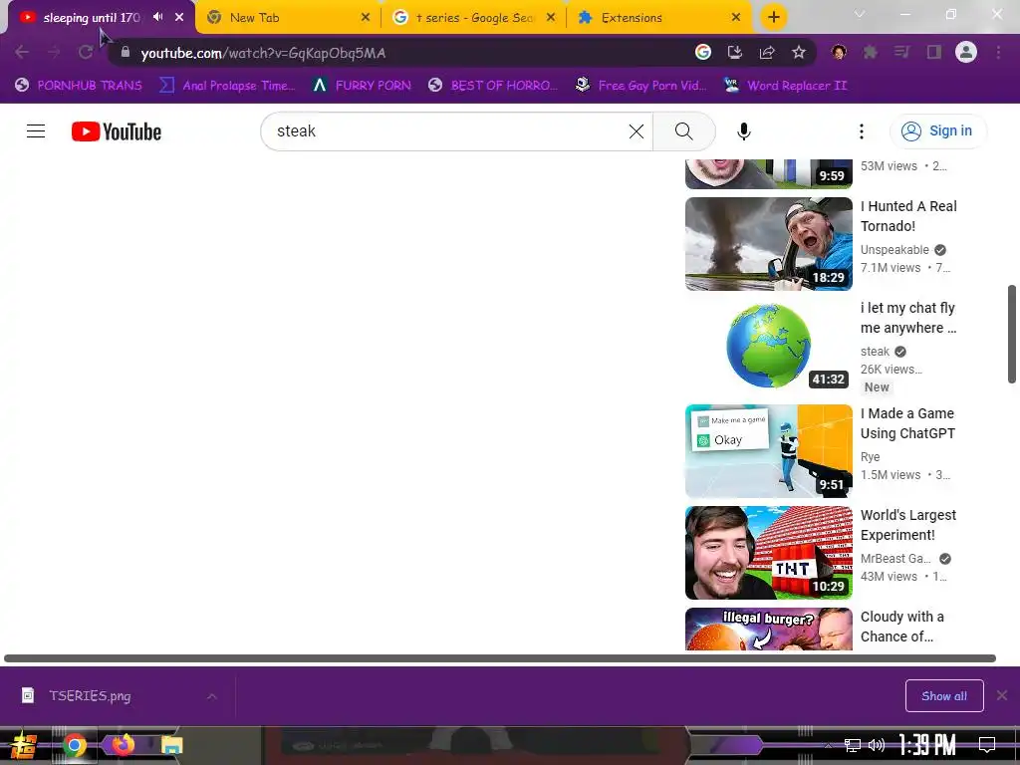This screenshot has height=765, width=1020.
Task: Select the youtube.com address bar URL
Action: [263, 53]
